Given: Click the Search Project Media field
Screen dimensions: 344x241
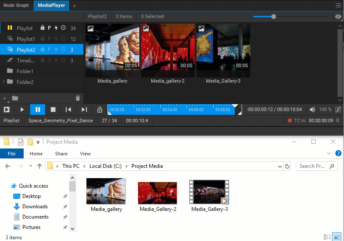Looking at the screenshot, I should pyautogui.click(x=316, y=166).
